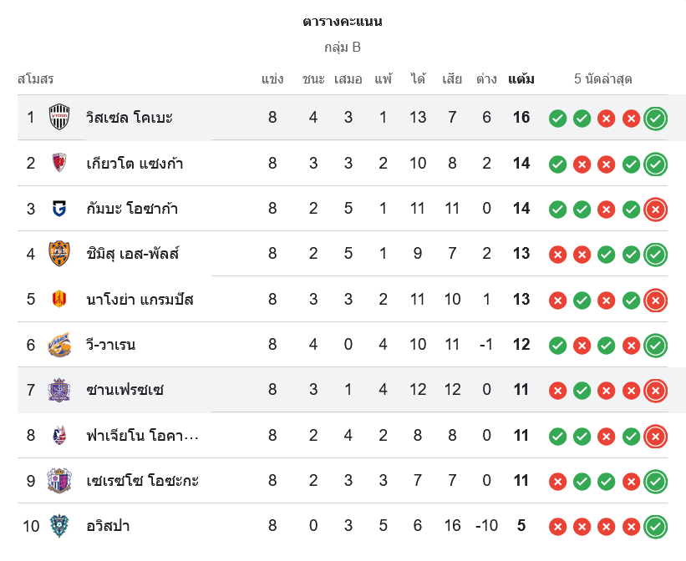This screenshot has height=561, width=686.
Task: Open the เกียวโต แซงก้า team link
Action: pyautogui.click(x=135, y=164)
